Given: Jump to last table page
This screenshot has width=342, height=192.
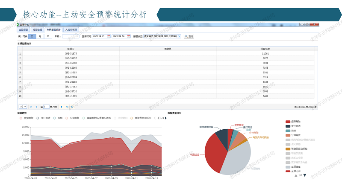Looking at the screenshot, I should tap(67, 106).
